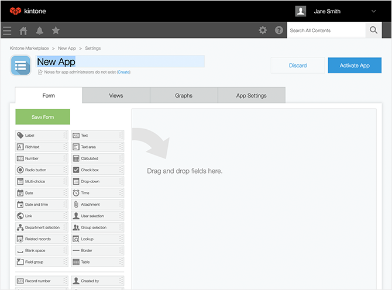Select the User selection field
The width and height of the screenshot is (392, 290).
(x=98, y=216)
